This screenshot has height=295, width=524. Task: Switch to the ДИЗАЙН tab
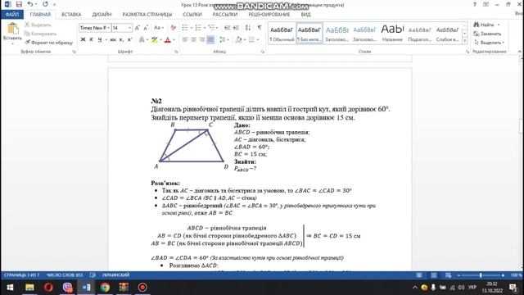point(102,15)
